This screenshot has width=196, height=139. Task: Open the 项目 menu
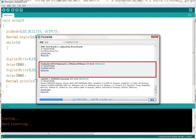[14, 6]
